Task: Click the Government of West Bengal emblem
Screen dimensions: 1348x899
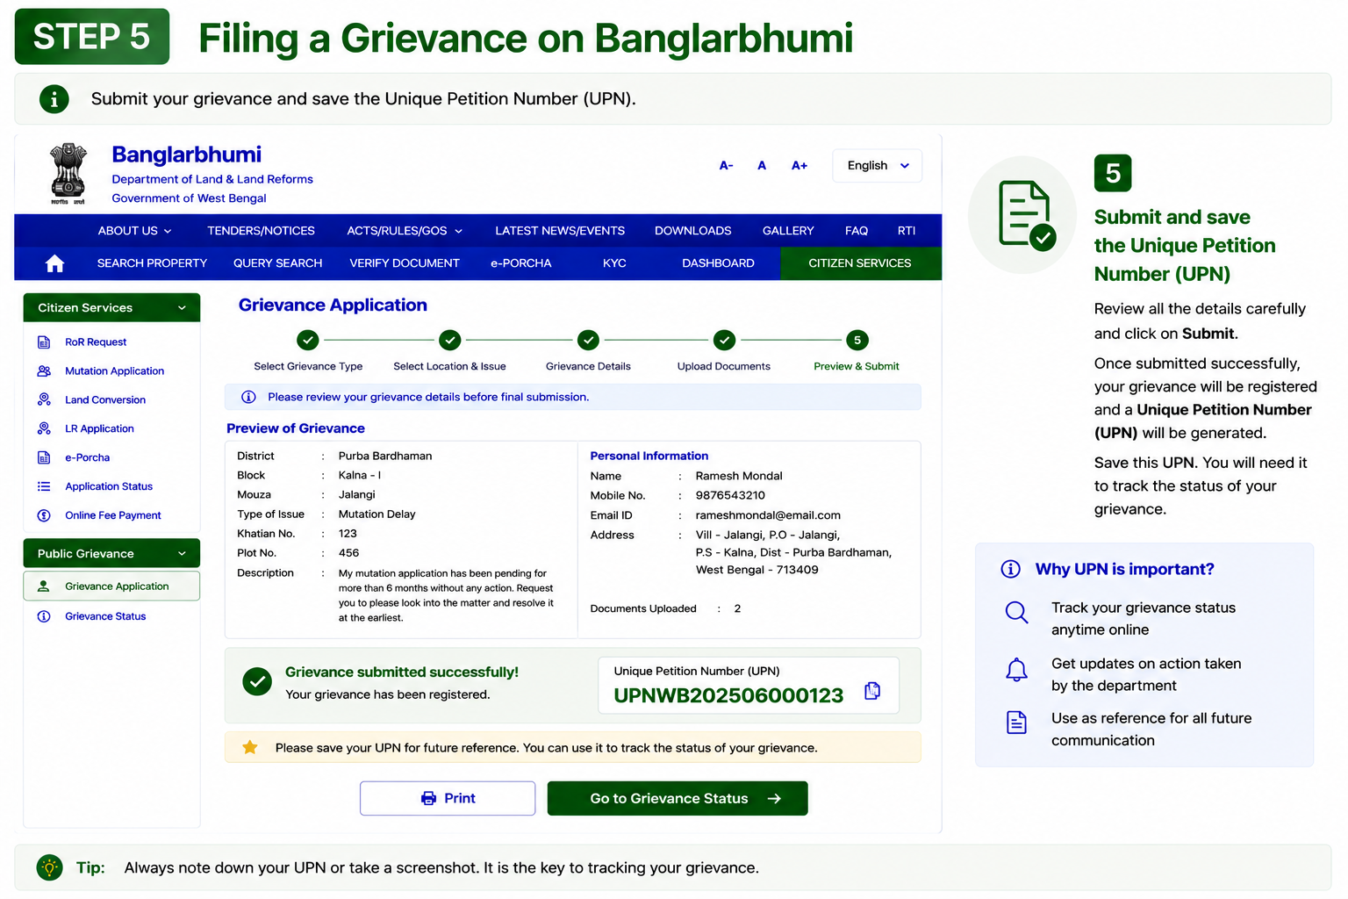Action: point(68,173)
